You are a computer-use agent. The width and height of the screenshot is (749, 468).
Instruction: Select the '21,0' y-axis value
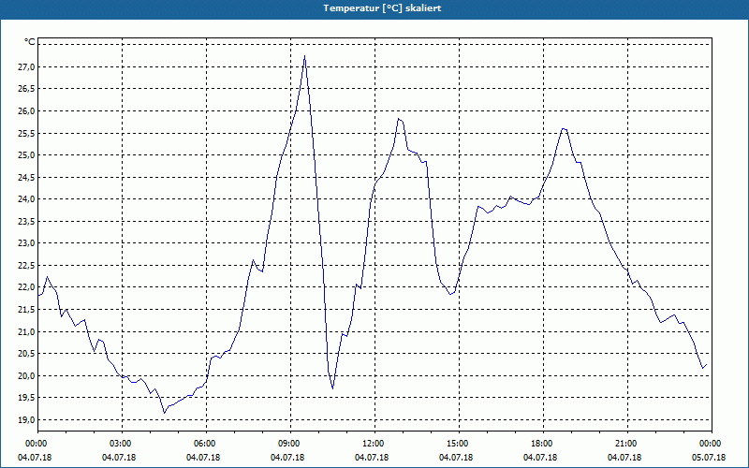(x=26, y=332)
